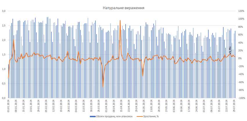The height and width of the screenshot is (121, 247).
Task: Select the 0% right axis tick label
Action: [240, 59]
